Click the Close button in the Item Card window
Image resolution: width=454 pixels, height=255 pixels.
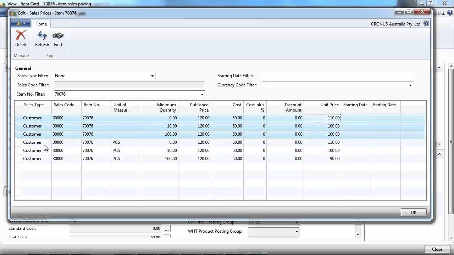click(437, 249)
